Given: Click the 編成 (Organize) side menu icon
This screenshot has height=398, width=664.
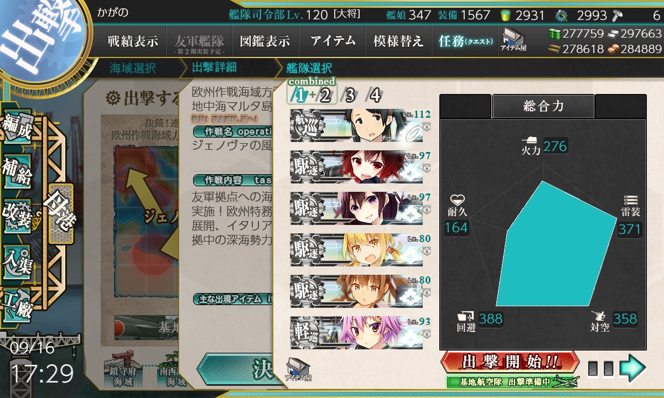Looking at the screenshot, I should 18,127.
